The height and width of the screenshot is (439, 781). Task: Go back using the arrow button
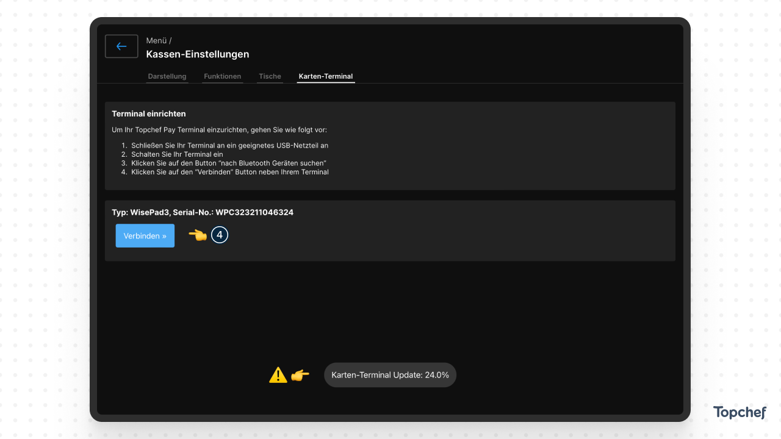[121, 46]
